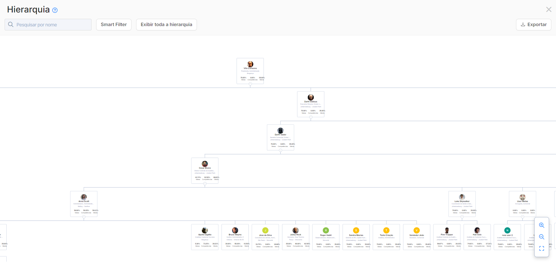556x264 pixels.
Task: Select the Darth Vader name
Action: (280, 135)
